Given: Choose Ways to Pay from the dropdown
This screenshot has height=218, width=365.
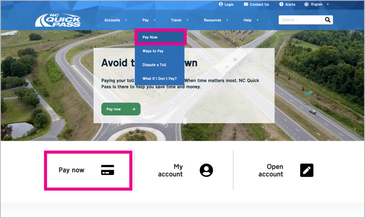Looking at the screenshot, I should click(153, 51).
